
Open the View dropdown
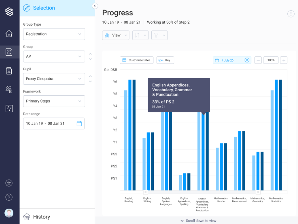pyautogui.click(x=116, y=35)
